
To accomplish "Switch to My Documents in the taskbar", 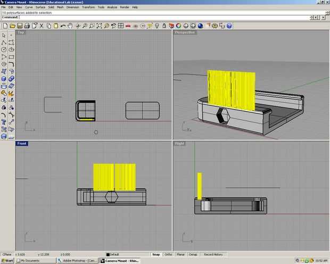I will pyautogui.click(x=35, y=261).
